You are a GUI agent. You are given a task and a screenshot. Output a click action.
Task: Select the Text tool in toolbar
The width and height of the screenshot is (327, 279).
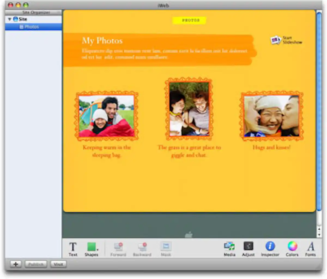73,249
